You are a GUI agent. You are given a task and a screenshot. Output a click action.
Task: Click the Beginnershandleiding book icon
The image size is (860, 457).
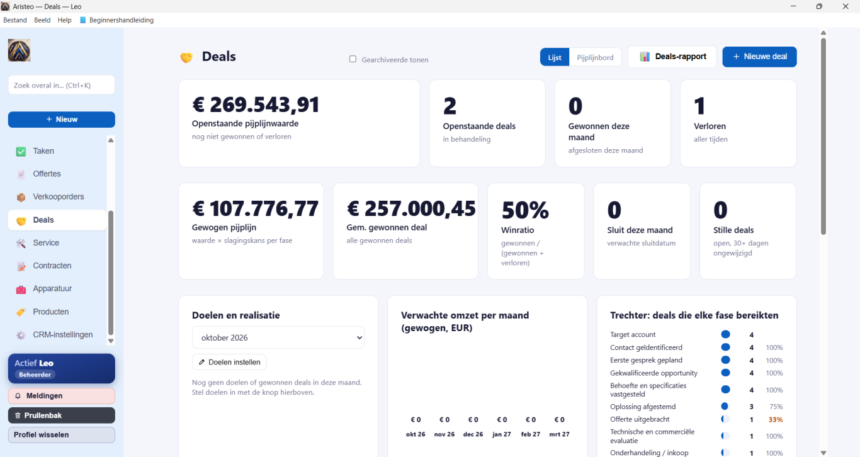coord(83,20)
